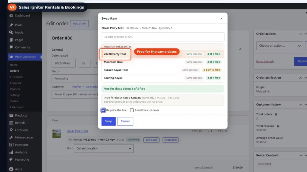Open the Status submenu item
307x172 pixels.
pos(14,101)
